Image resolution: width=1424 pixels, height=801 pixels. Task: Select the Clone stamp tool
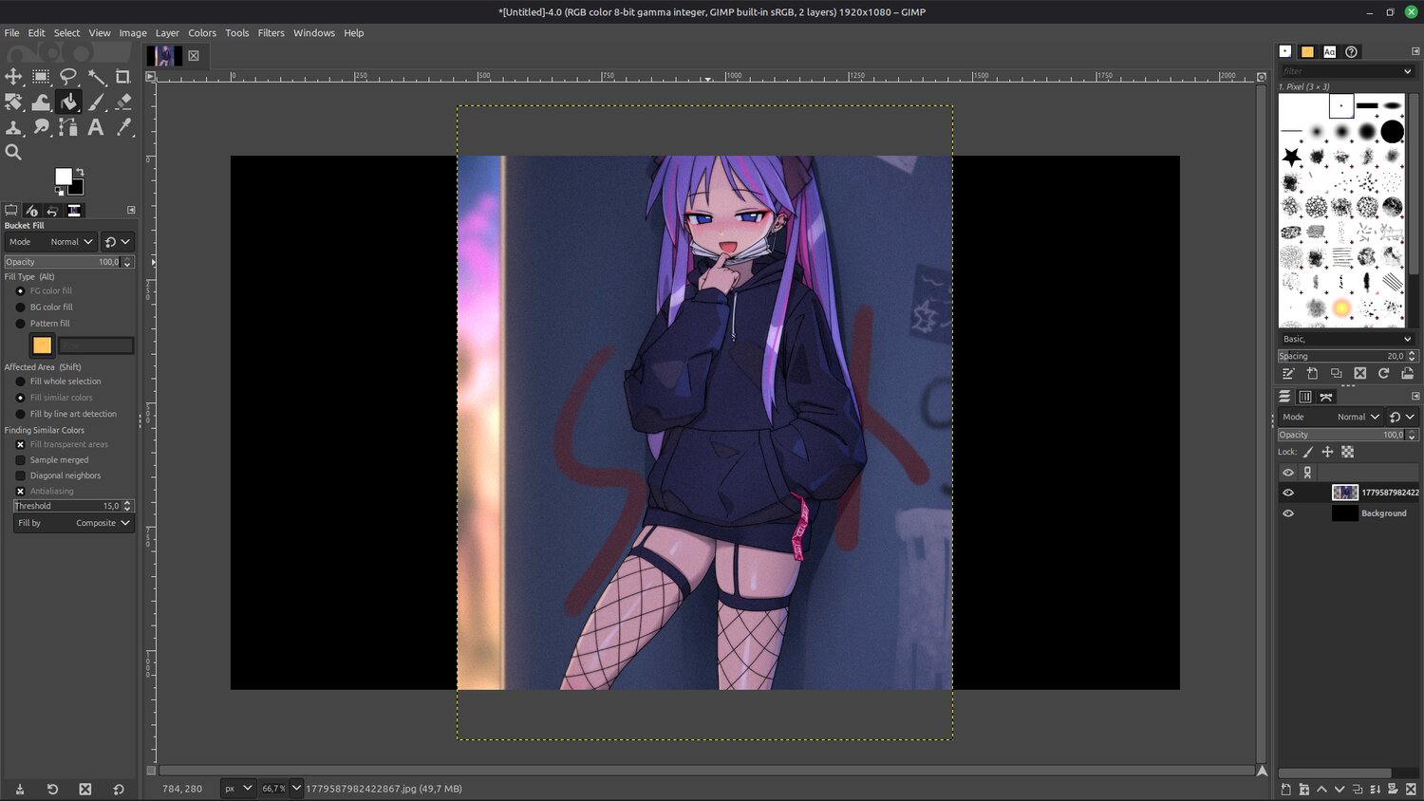13,127
